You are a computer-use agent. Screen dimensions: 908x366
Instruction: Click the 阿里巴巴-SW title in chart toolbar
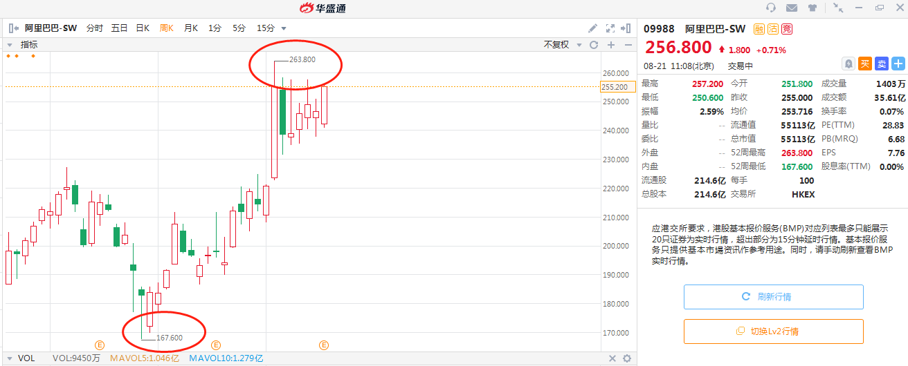51,28
